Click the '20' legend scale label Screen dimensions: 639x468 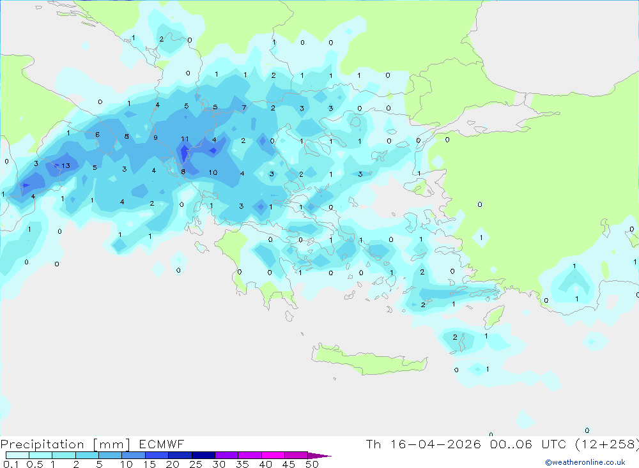(173, 464)
